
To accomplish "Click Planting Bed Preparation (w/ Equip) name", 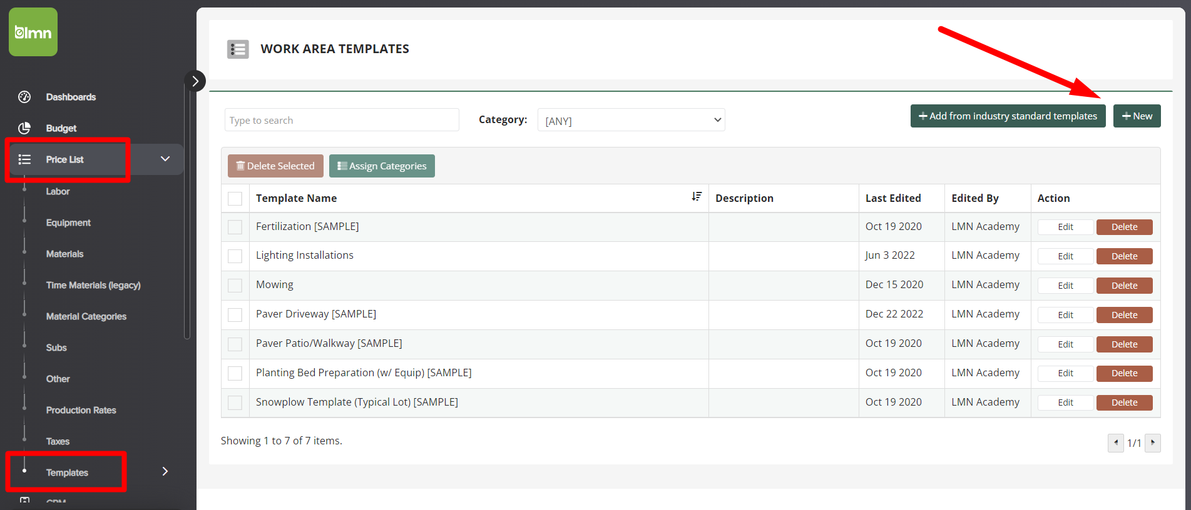I will 364,372.
